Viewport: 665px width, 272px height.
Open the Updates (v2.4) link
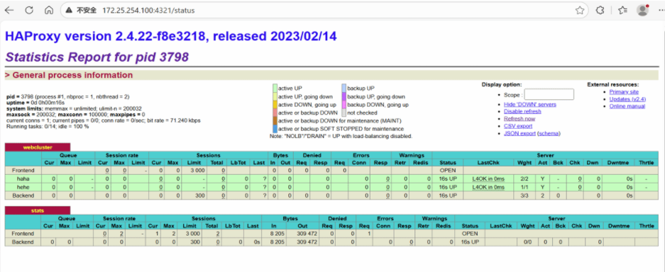coord(627,99)
